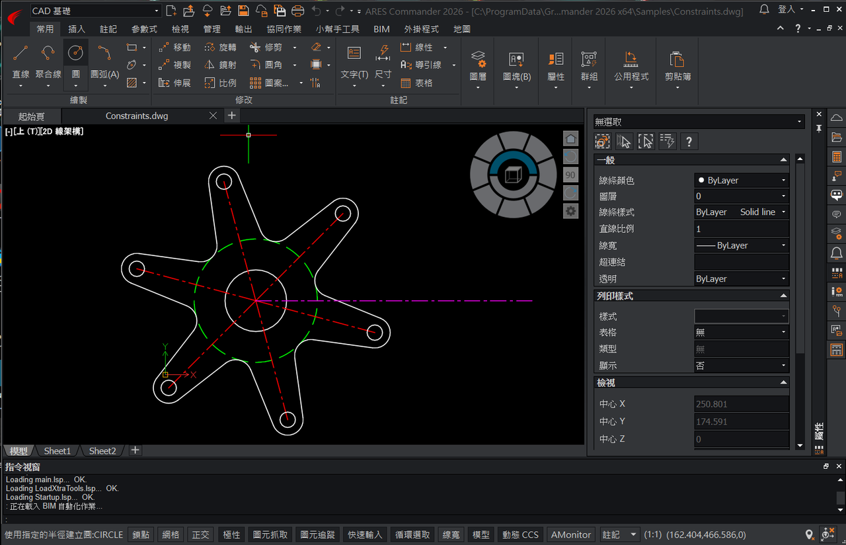Enable Snap (鎖點) in status bar
The height and width of the screenshot is (545, 846).
(x=141, y=534)
